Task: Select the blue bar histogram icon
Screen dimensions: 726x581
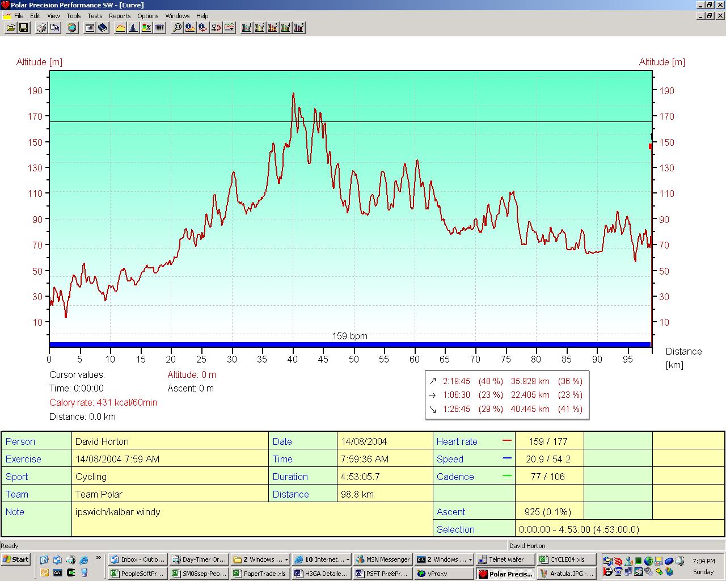Action: click(x=133, y=27)
